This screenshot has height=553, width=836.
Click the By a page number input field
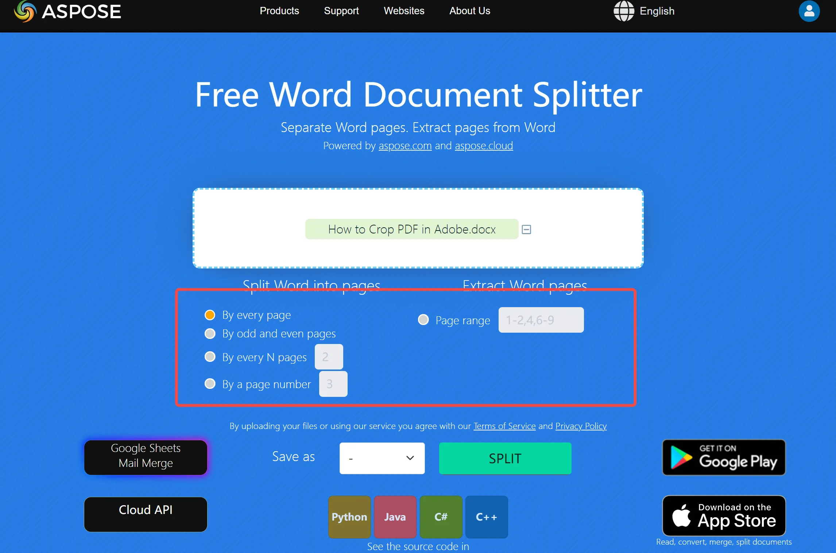click(332, 383)
